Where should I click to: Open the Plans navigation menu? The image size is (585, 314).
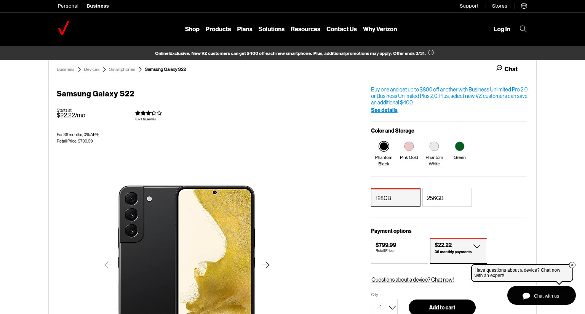(x=245, y=29)
